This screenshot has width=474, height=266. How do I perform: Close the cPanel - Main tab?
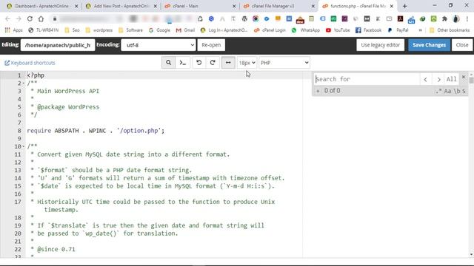(x=234, y=6)
